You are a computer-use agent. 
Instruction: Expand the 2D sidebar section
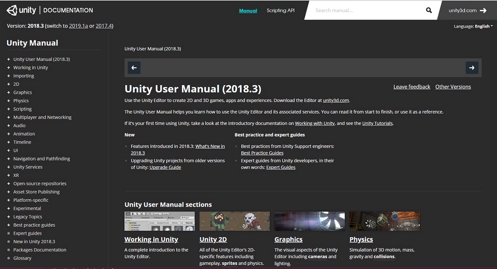[8, 84]
